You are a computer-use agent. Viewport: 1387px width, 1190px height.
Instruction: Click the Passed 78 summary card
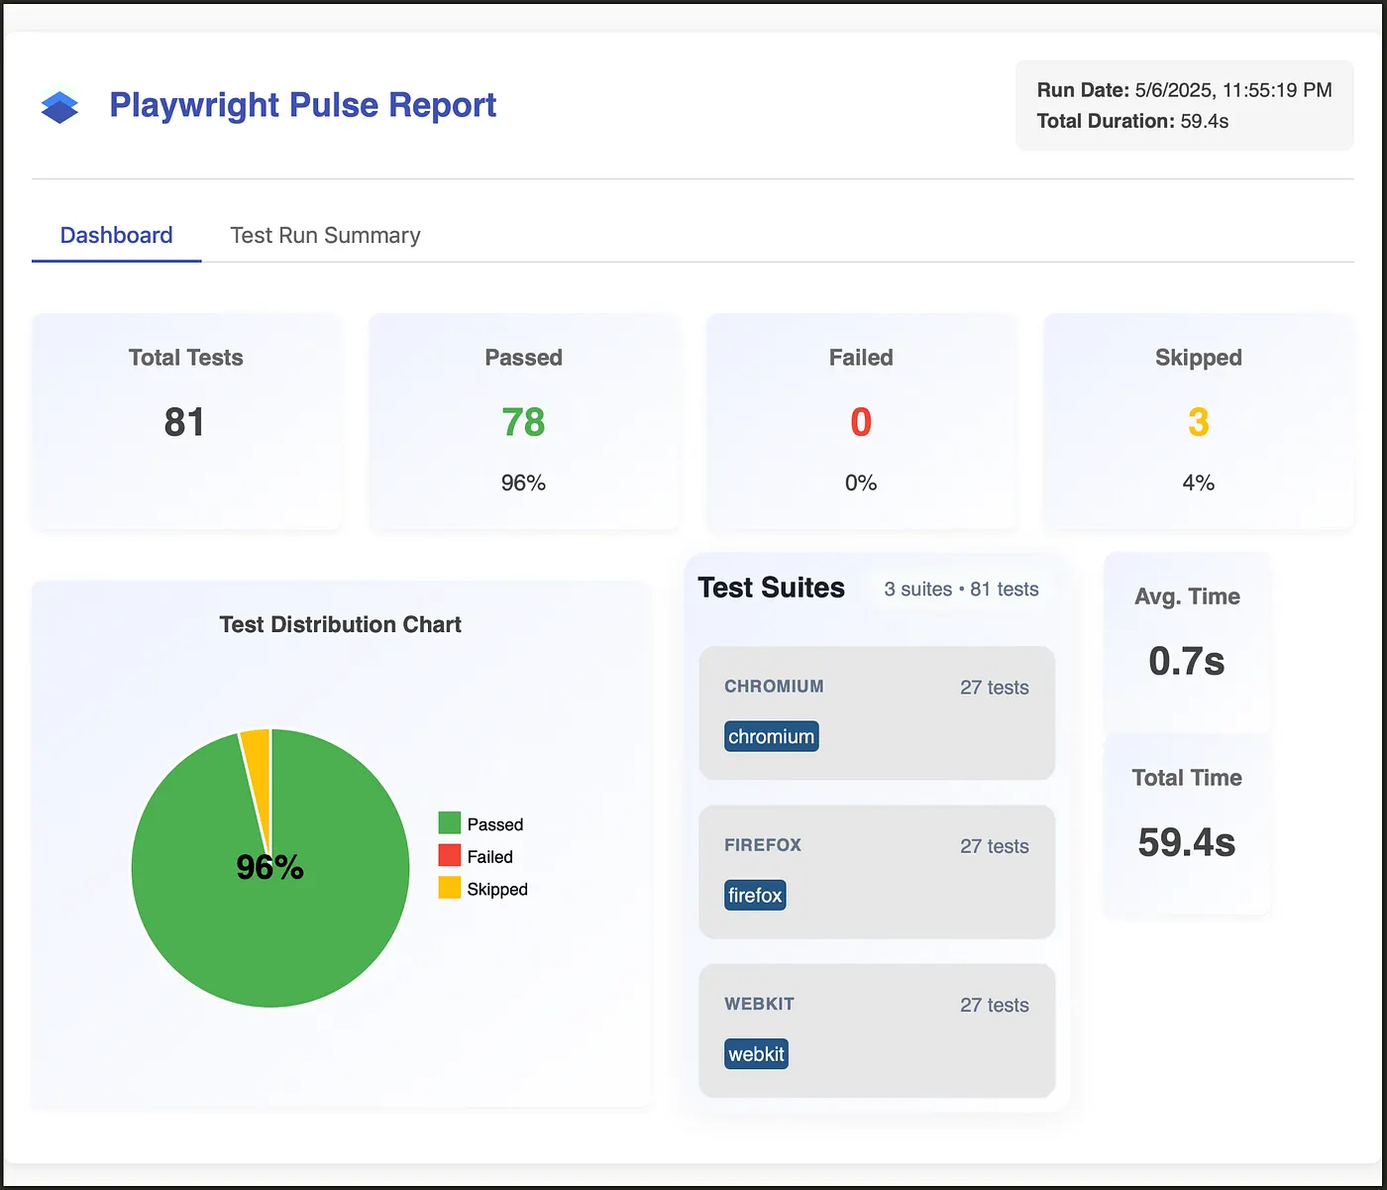523,422
